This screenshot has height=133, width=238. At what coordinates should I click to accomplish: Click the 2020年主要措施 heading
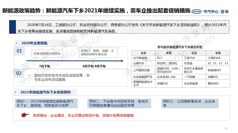[34, 43]
